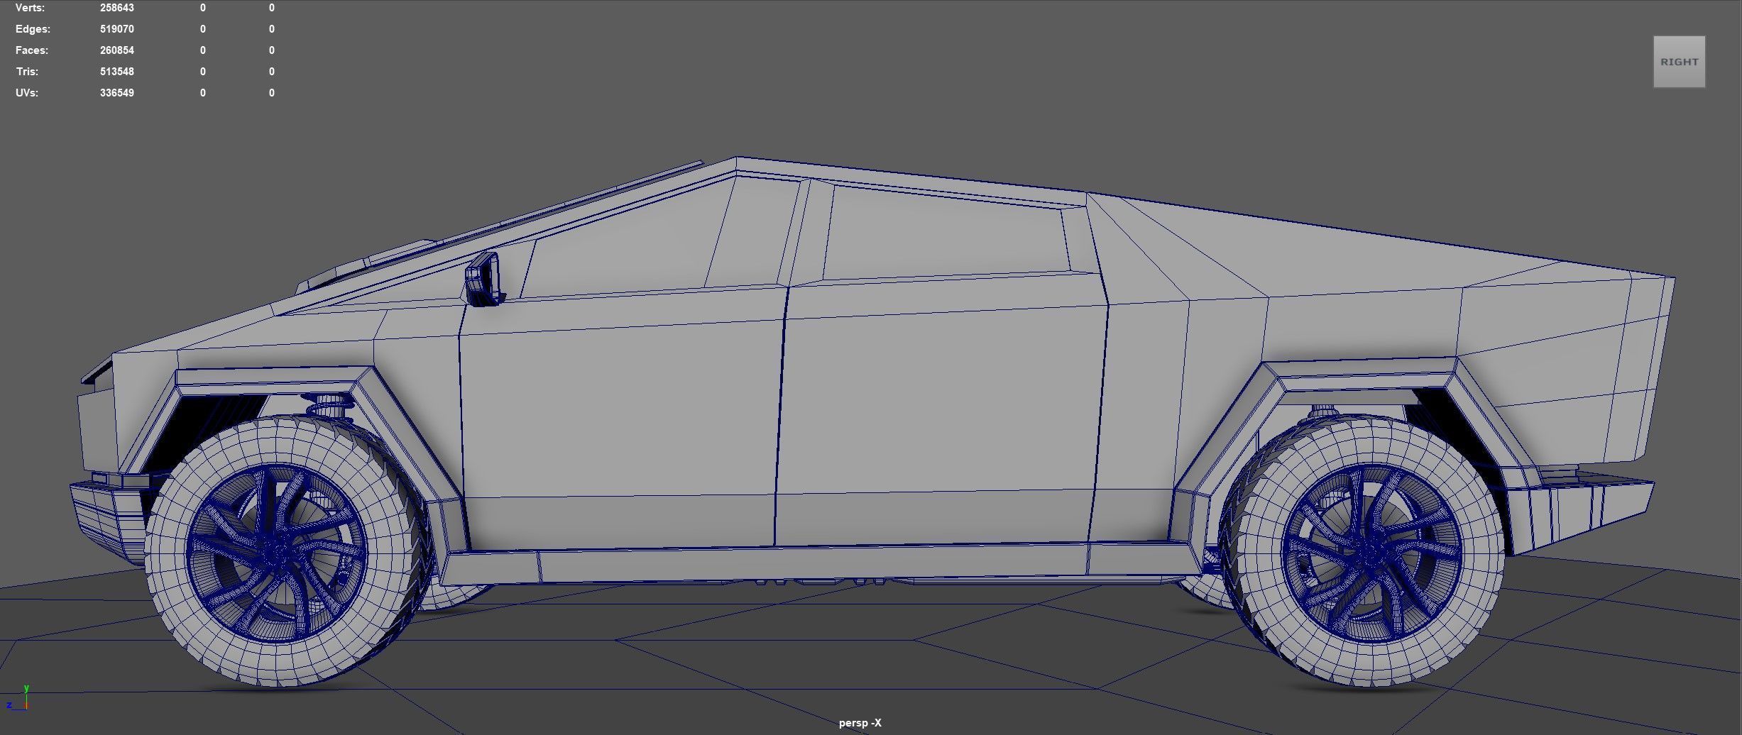Click the 'UVs:' heads-up label
Screen dimensions: 1742x735
point(27,93)
